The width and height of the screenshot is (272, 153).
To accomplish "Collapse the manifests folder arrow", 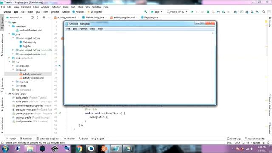I will (x=9, y=26).
